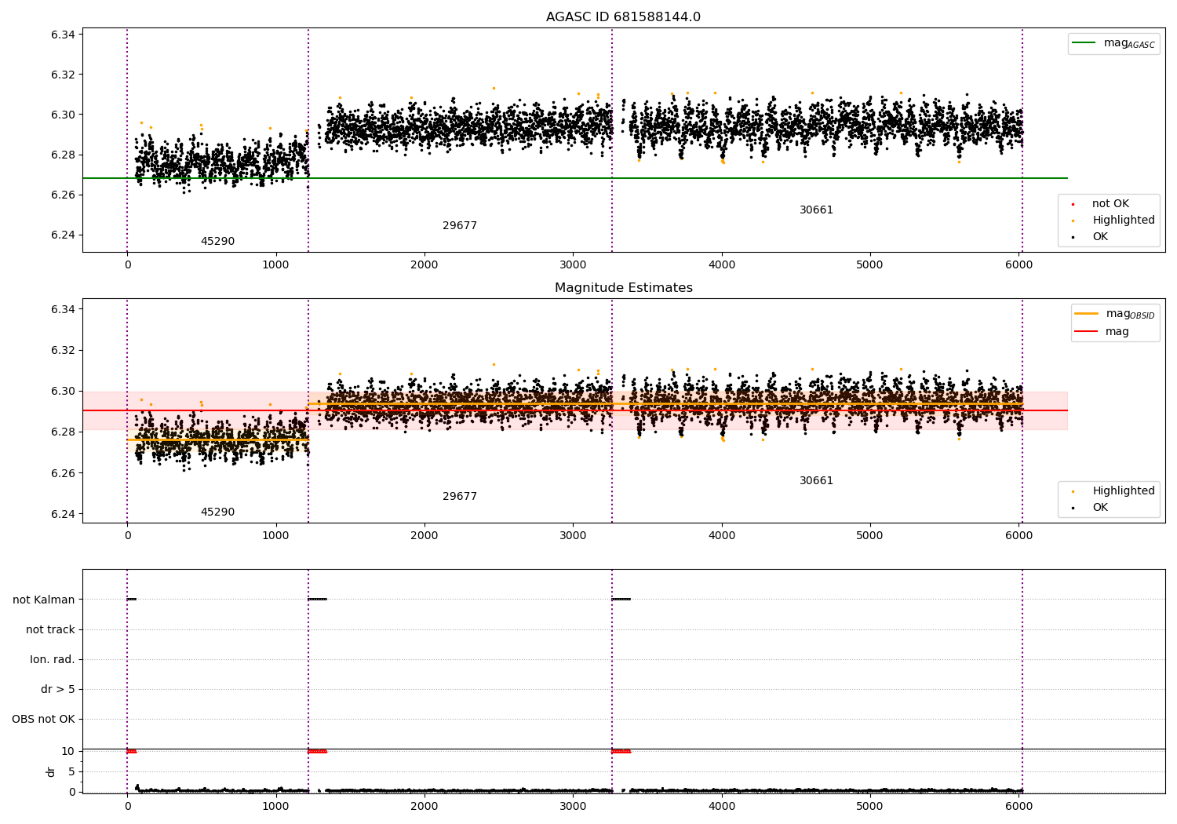The image size is (1177, 824).
Task: Click the red mag line in Magnitude Estimates plot
Action: [x=575, y=410]
